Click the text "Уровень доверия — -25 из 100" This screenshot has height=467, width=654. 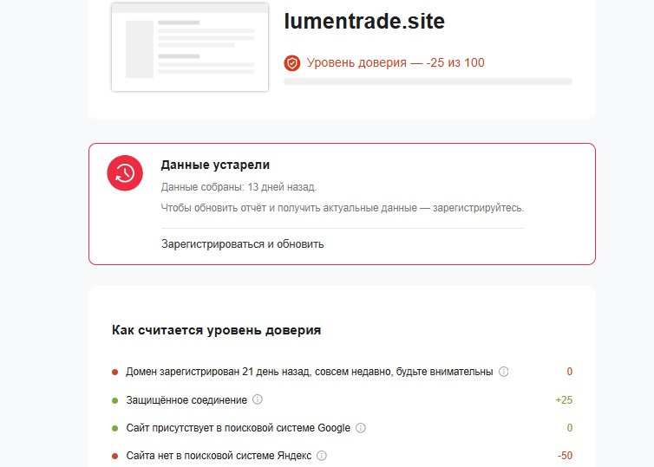(396, 63)
